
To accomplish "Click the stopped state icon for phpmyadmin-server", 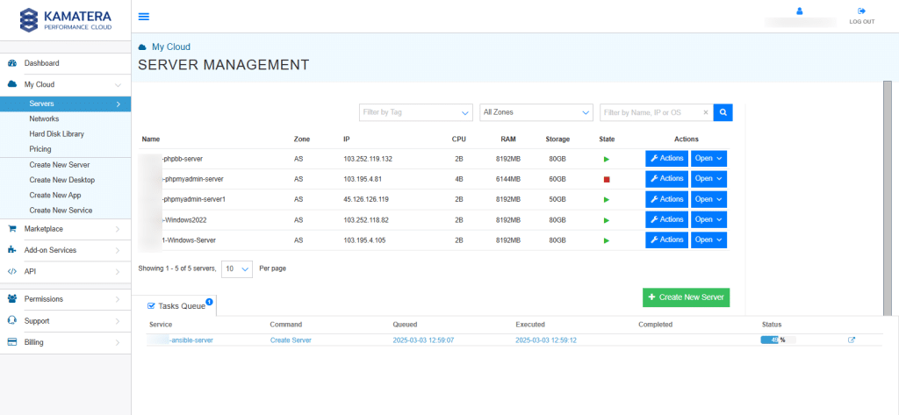I will click(607, 179).
